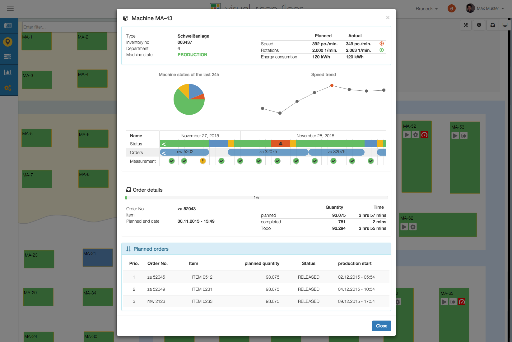Click the Order details heading
This screenshot has height=342, width=512.
click(x=144, y=190)
